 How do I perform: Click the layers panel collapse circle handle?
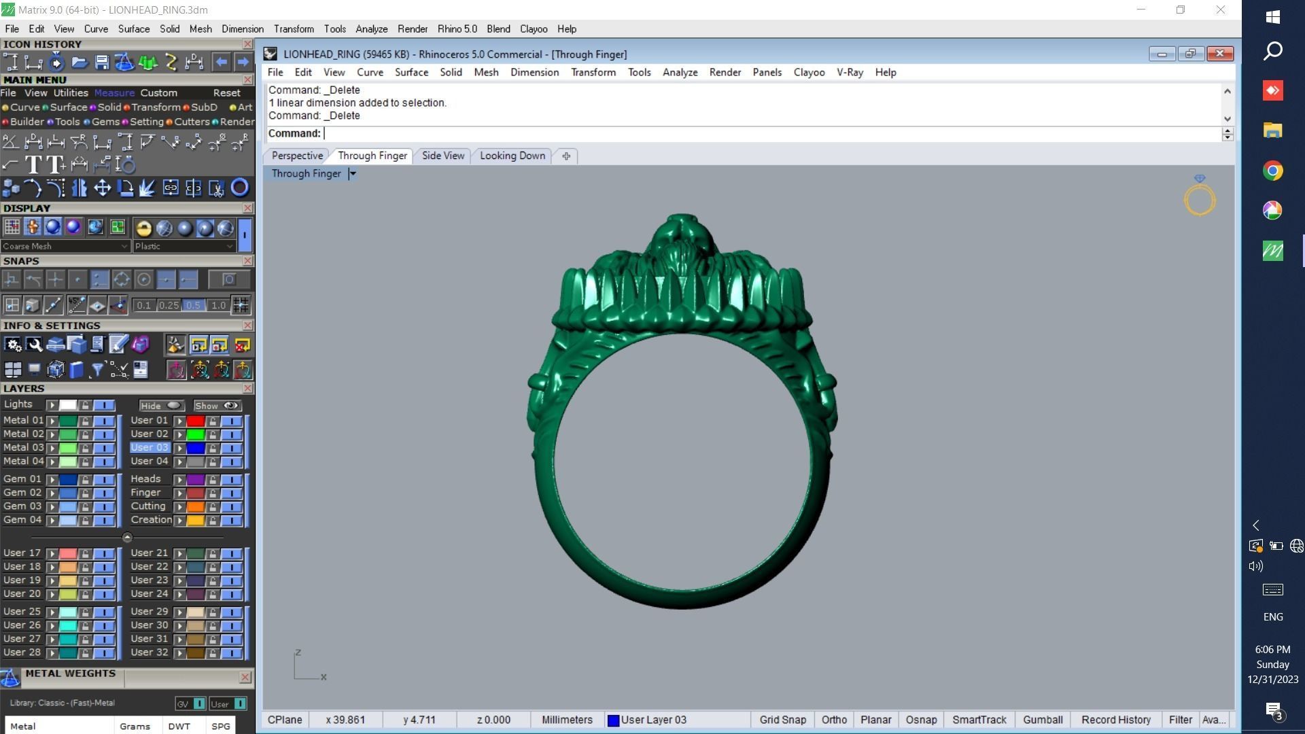(127, 537)
